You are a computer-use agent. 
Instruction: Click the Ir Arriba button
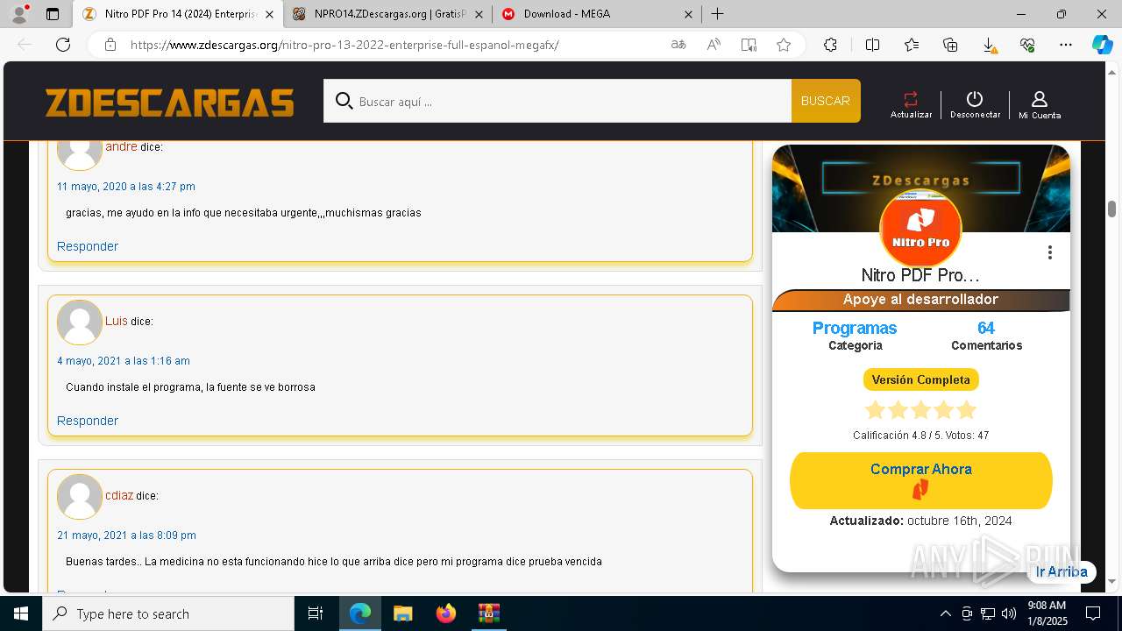[x=1062, y=571]
